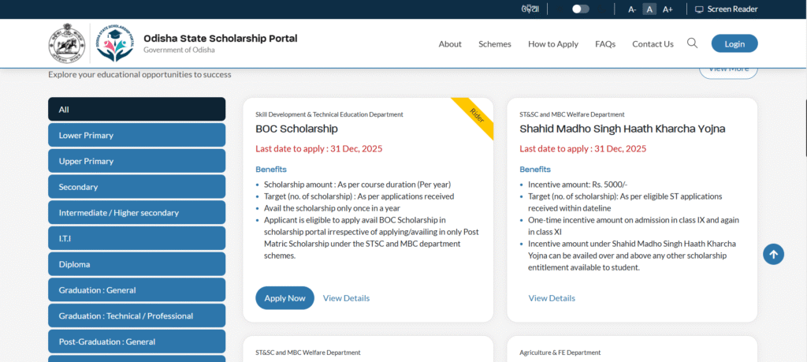Click the scholarship portal graduation logo
The height and width of the screenshot is (362, 807).
115,43
